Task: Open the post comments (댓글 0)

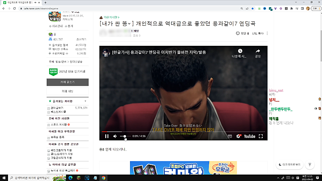Action: tap(242, 33)
